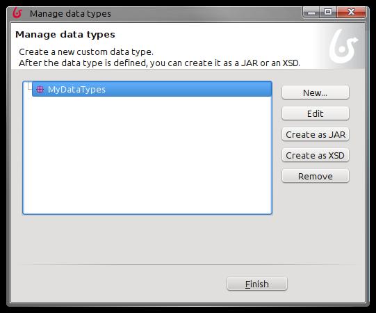Click the Bonita logo watermark in the header
The width and height of the screenshot is (376, 313).
click(x=343, y=46)
